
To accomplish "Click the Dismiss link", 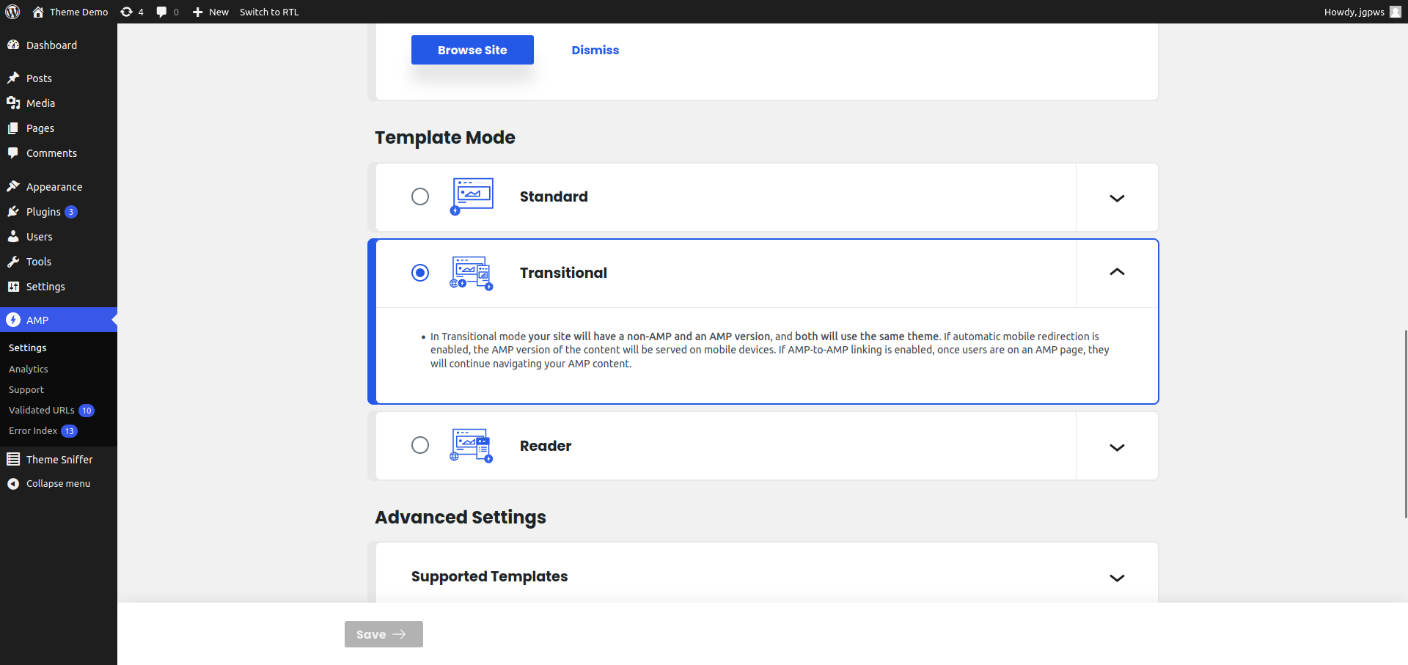I will (x=595, y=50).
